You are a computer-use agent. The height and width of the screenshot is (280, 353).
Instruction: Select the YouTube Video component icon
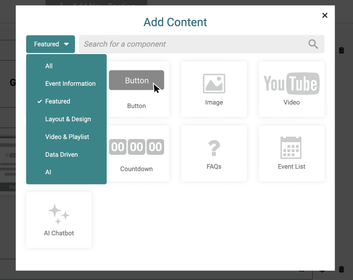pos(292,84)
